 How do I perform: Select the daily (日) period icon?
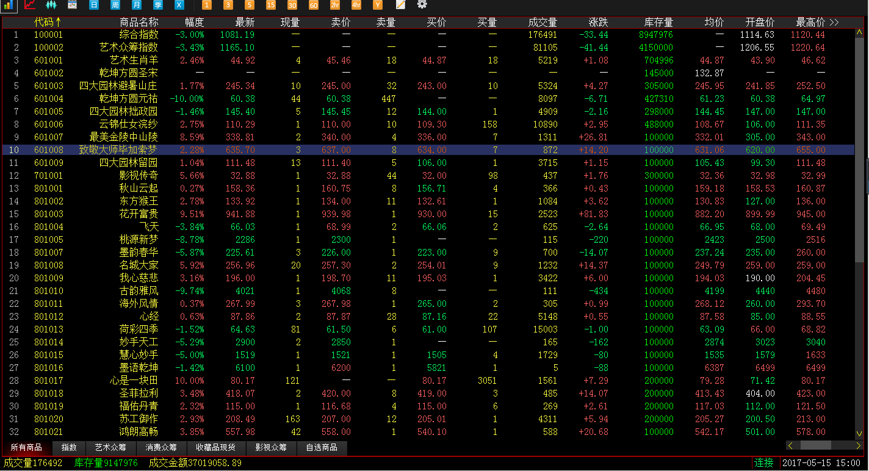(93, 5)
